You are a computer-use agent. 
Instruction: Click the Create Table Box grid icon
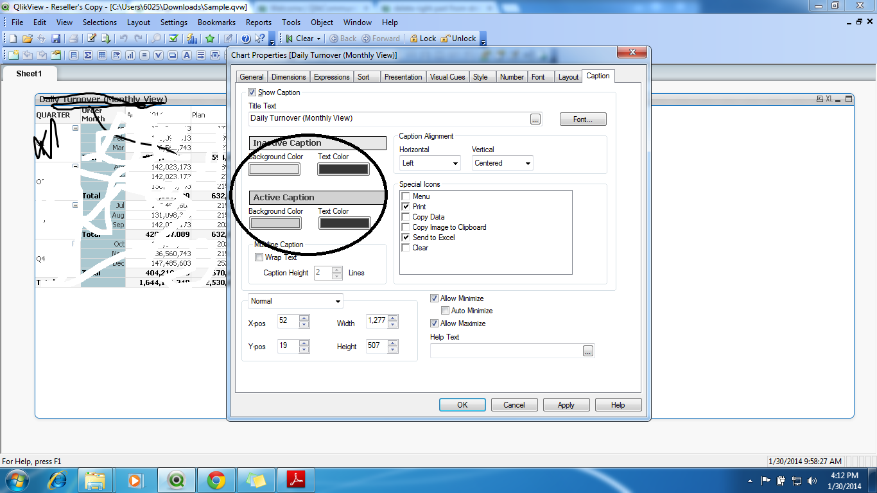tap(102, 55)
